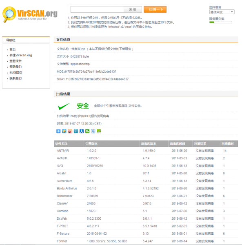Click F-Secure engine version 2015-08-01-02
The height and width of the screenshot is (245, 242).
(97, 234)
